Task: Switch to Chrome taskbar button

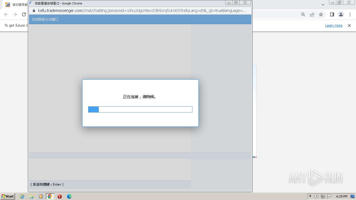Action: tap(50, 196)
